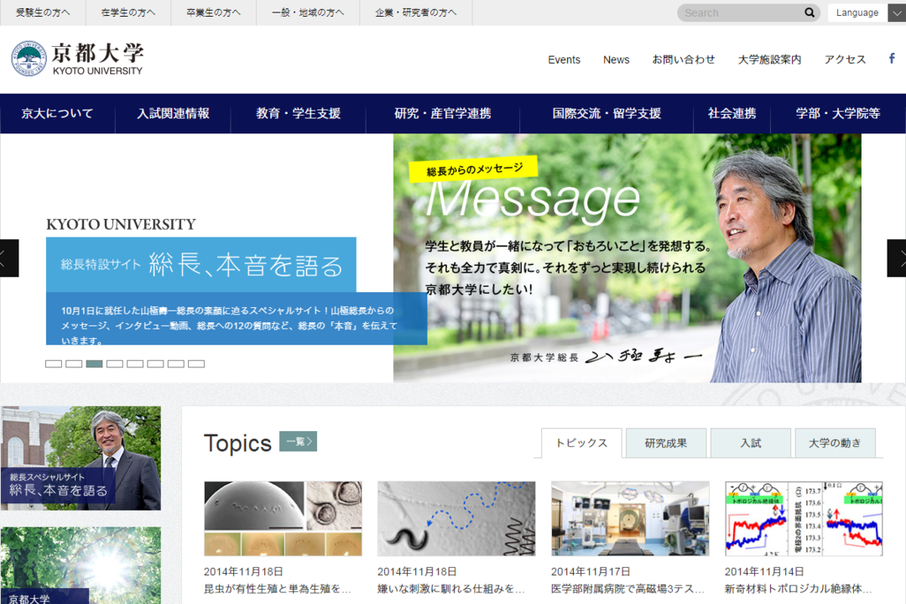Open the President Message hero image

[x=627, y=258]
